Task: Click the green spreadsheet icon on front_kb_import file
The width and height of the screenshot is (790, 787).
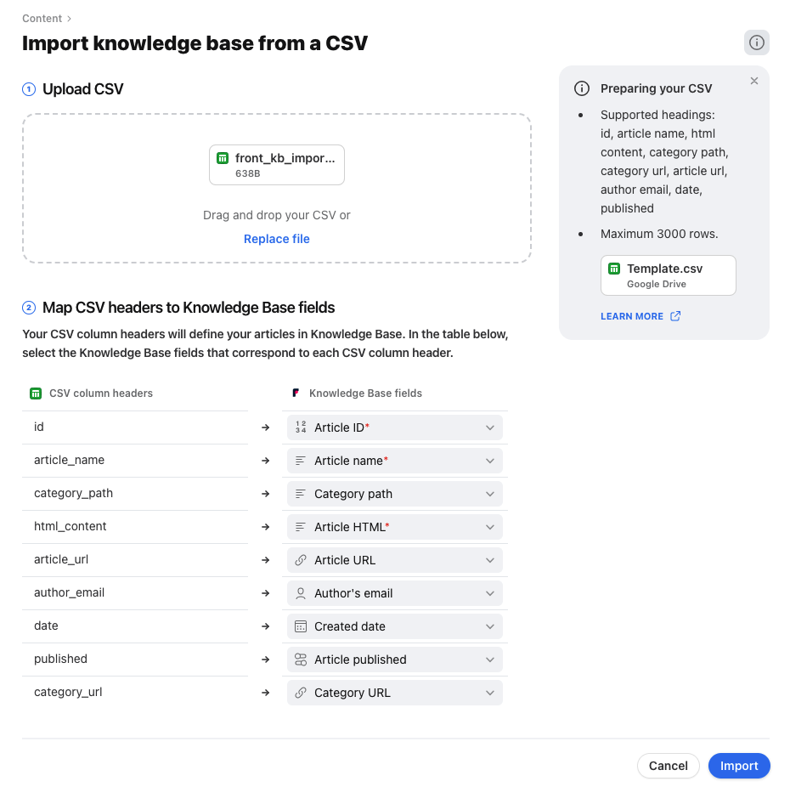Action: point(223,158)
